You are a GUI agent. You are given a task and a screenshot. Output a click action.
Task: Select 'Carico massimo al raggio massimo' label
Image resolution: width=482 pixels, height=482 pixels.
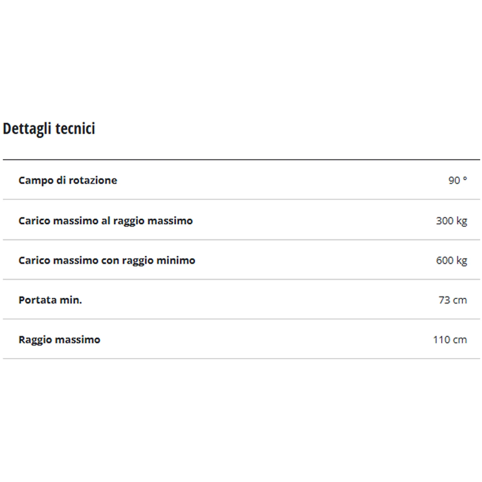pyautogui.click(x=105, y=221)
